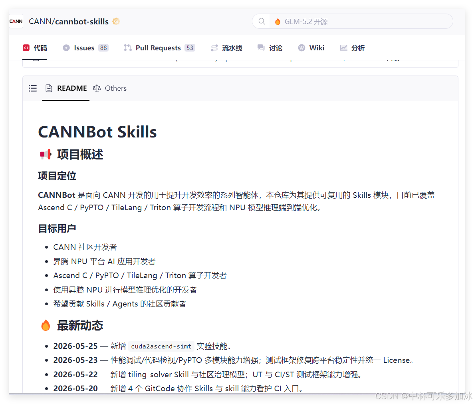This screenshot has width=474, height=404.
Task: Click the Issues tab circle icon
Action: point(66,48)
